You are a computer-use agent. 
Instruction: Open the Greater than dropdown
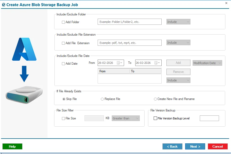126,118
